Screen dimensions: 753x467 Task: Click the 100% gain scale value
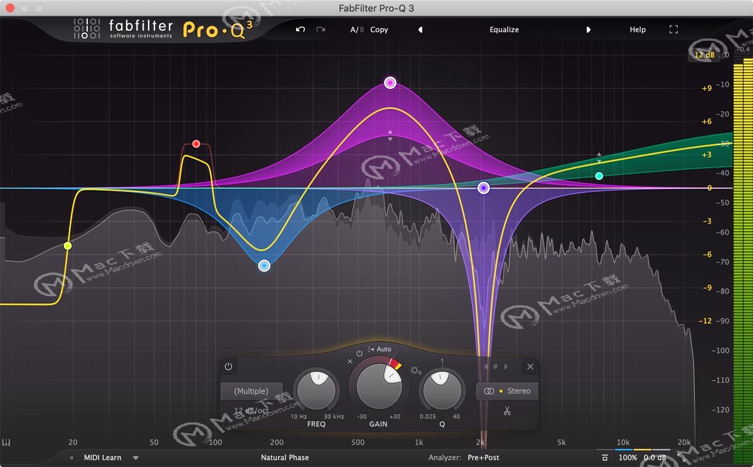pos(627,458)
